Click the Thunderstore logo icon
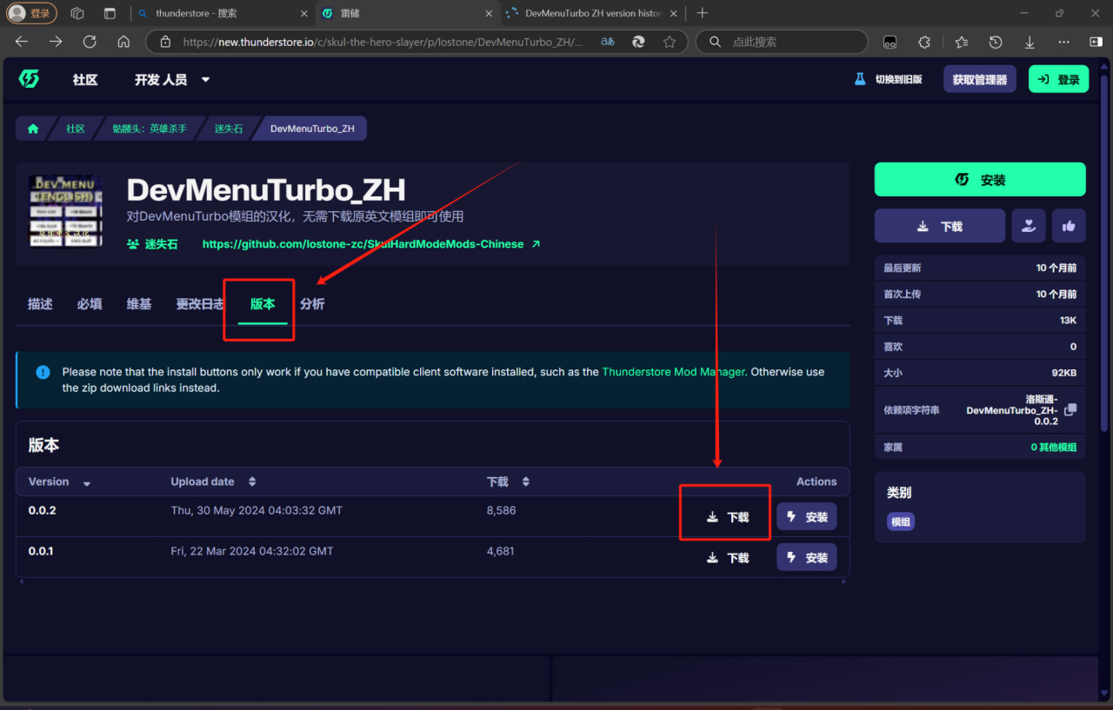Viewport: 1113px width, 710px height. click(29, 79)
